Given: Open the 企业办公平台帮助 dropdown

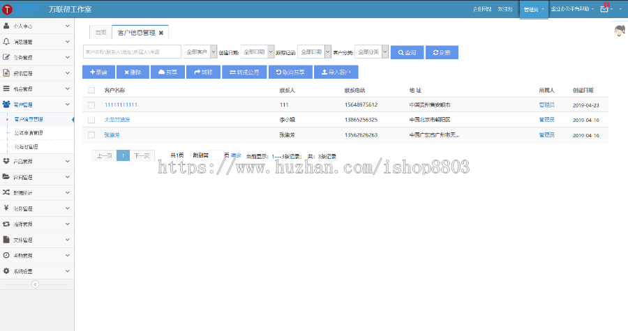Looking at the screenshot, I should pos(572,9).
